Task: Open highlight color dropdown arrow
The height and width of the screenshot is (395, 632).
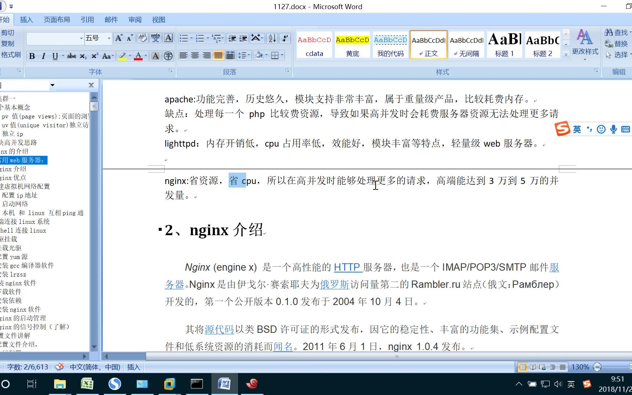Action: [x=130, y=56]
